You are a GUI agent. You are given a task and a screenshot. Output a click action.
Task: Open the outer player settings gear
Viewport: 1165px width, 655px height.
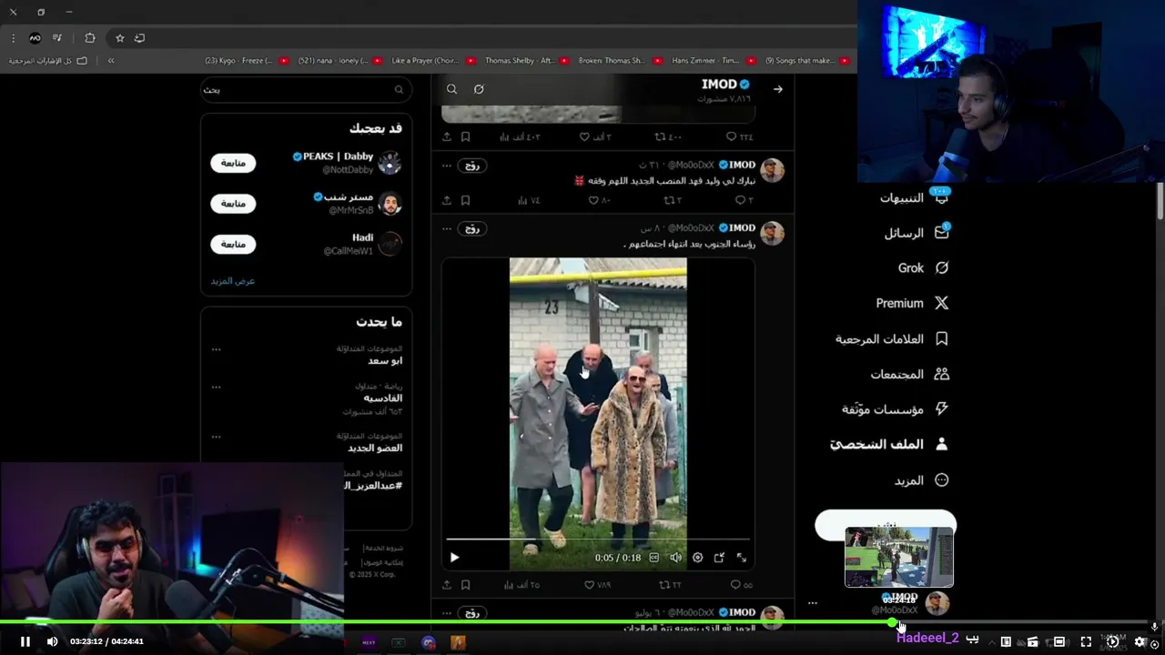pos(1140,641)
